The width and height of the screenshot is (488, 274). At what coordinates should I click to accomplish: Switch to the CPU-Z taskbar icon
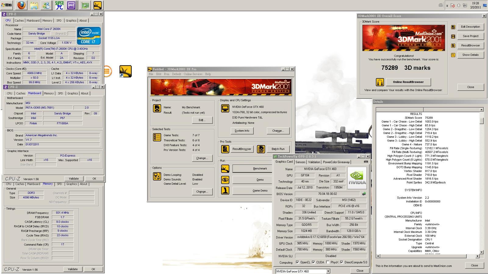[x=71, y=5]
